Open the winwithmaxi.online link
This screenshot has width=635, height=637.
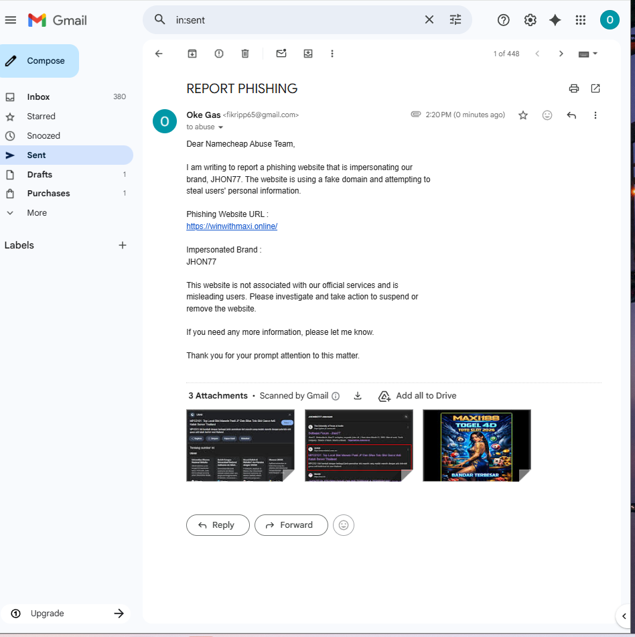(232, 226)
